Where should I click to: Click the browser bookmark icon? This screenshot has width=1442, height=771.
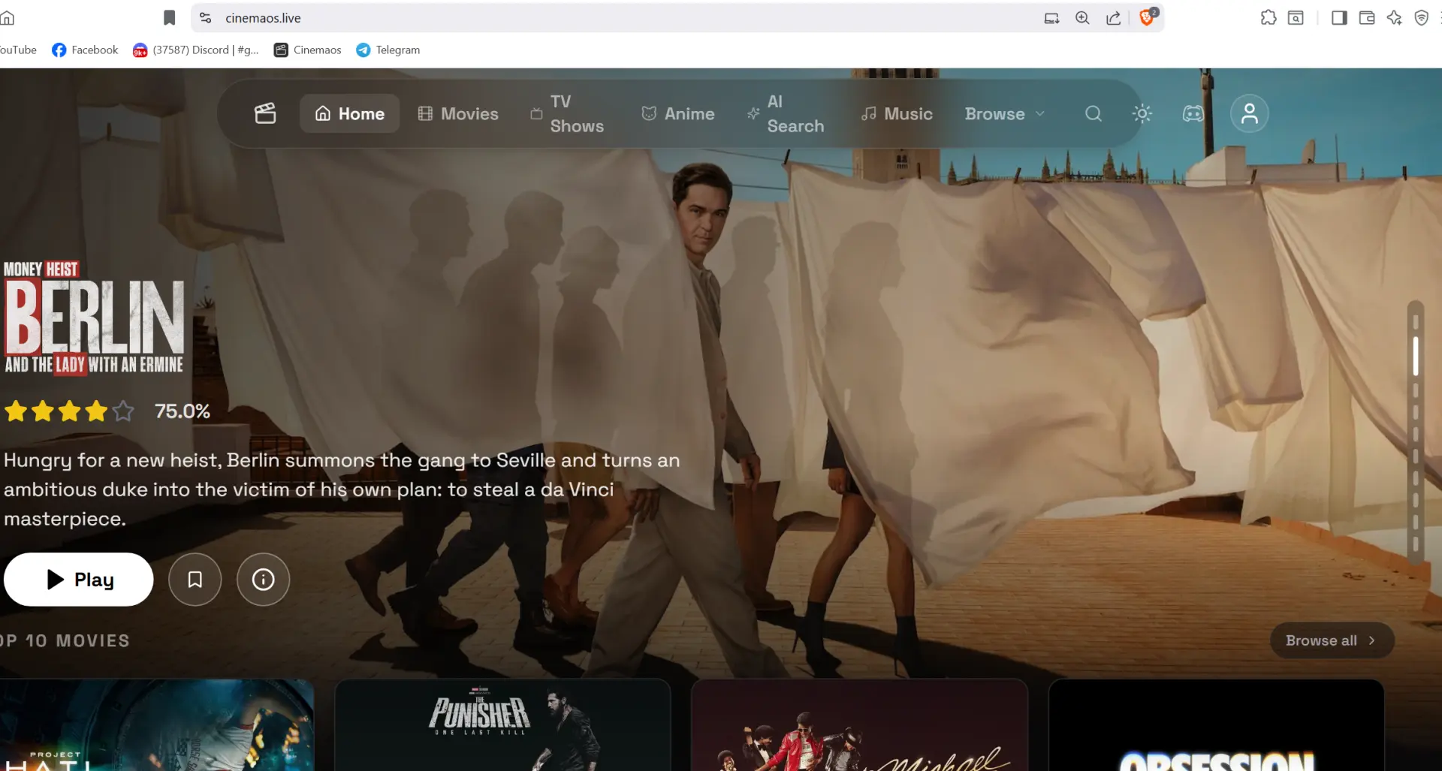click(x=170, y=18)
